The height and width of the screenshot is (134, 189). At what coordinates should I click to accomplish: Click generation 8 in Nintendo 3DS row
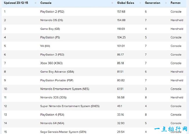146,98
